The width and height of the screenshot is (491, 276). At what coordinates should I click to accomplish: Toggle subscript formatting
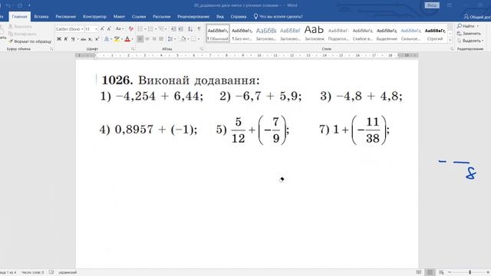[91, 39]
